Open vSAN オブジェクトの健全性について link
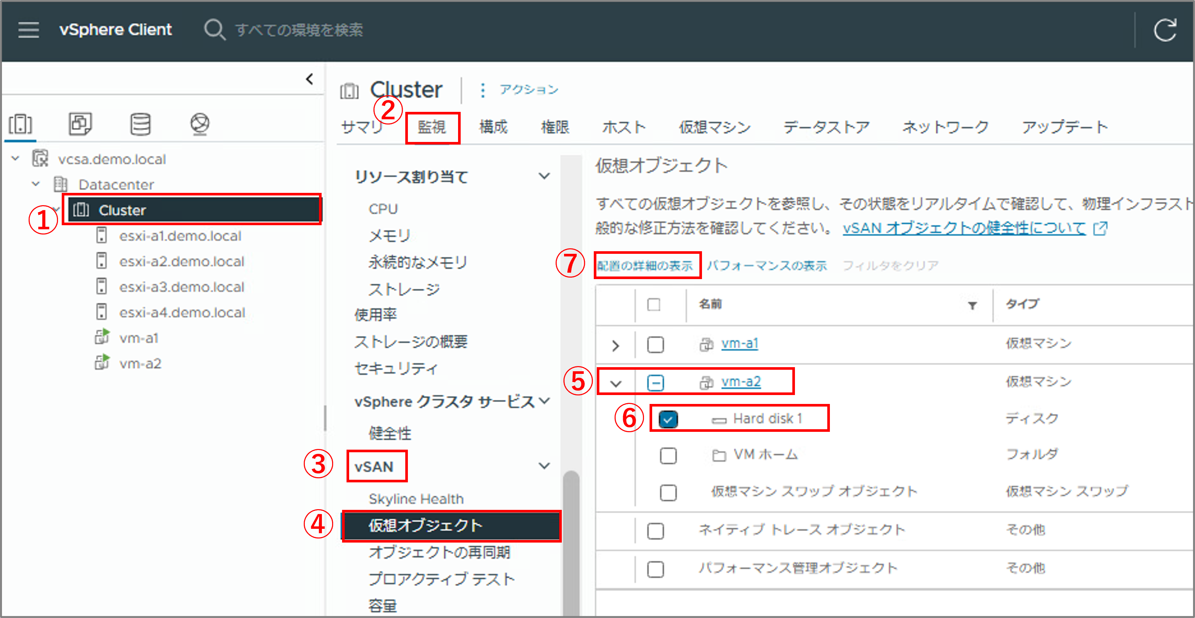1195x618 pixels. (964, 228)
